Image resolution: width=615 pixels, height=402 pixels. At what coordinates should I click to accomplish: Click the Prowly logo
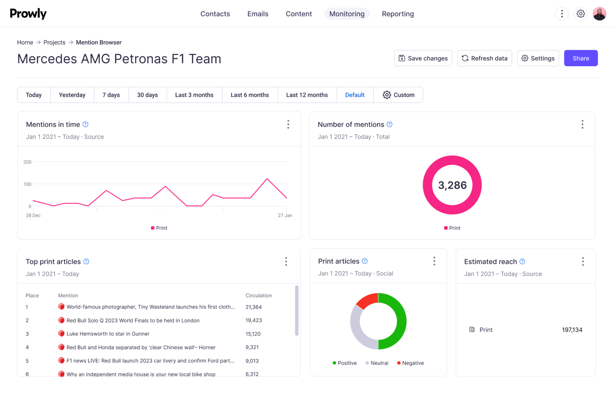coord(28,13)
